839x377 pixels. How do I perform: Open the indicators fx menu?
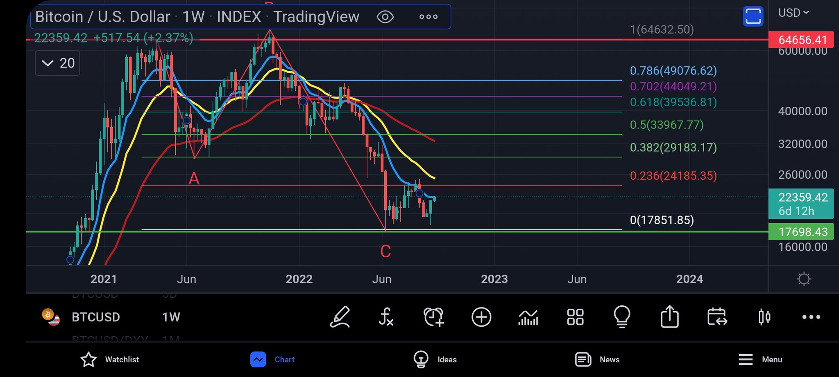point(386,317)
